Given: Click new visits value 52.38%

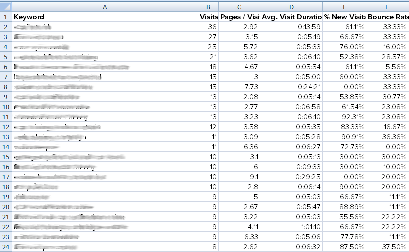Looking at the screenshot, I should [x=344, y=57].
